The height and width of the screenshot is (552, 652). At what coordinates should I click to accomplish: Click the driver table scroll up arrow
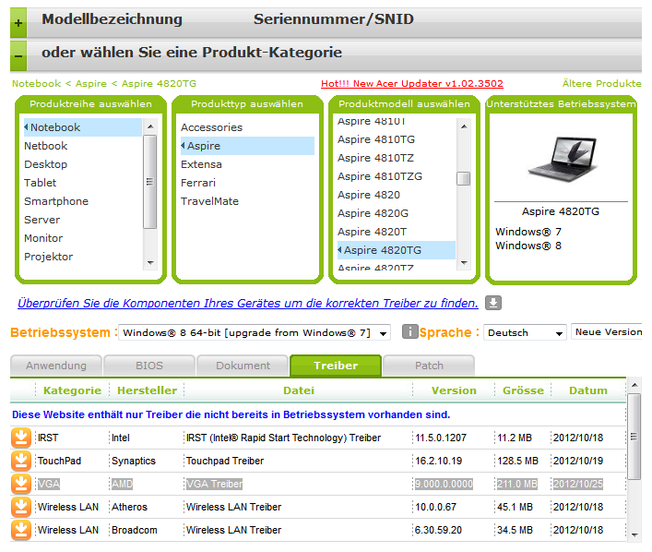coord(634,385)
